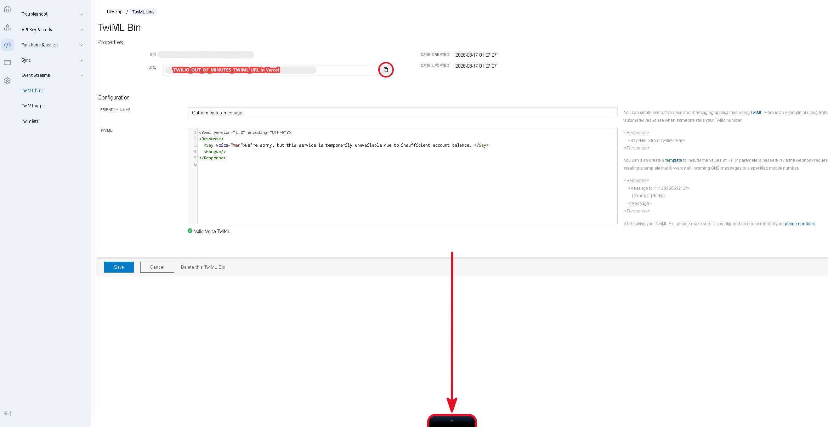Copy the TwiML Bin URL

[386, 70]
